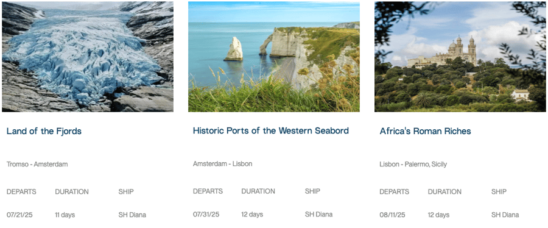
Task: Click the SHIP label under Africa's Roman Riches
Action: (499, 191)
